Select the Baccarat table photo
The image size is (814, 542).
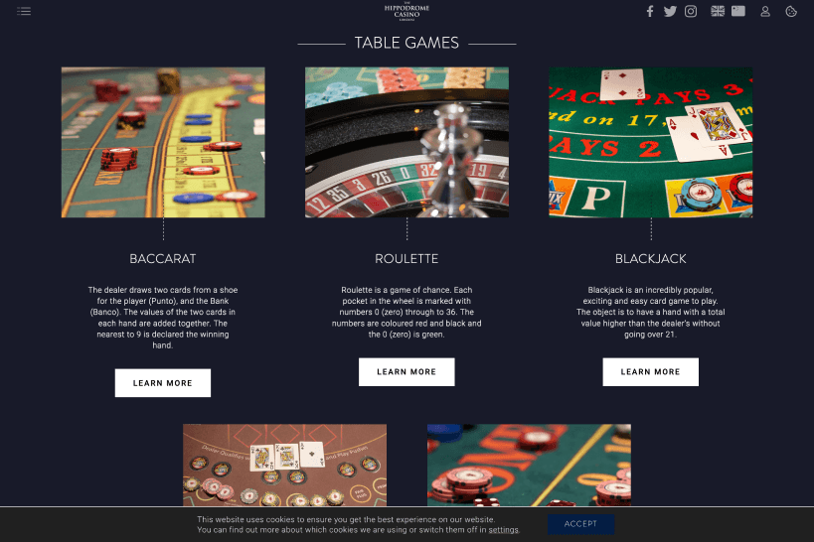tap(163, 142)
